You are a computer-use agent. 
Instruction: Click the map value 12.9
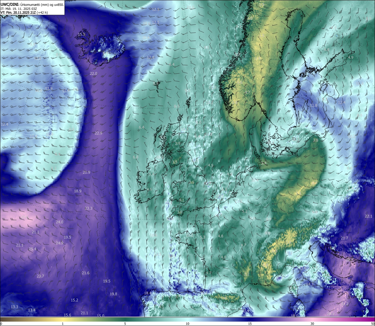click(x=151, y=58)
